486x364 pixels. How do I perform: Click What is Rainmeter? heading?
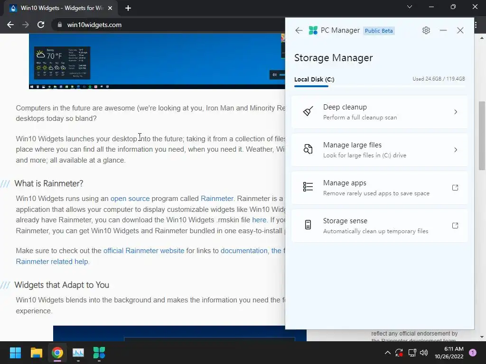coord(49,183)
